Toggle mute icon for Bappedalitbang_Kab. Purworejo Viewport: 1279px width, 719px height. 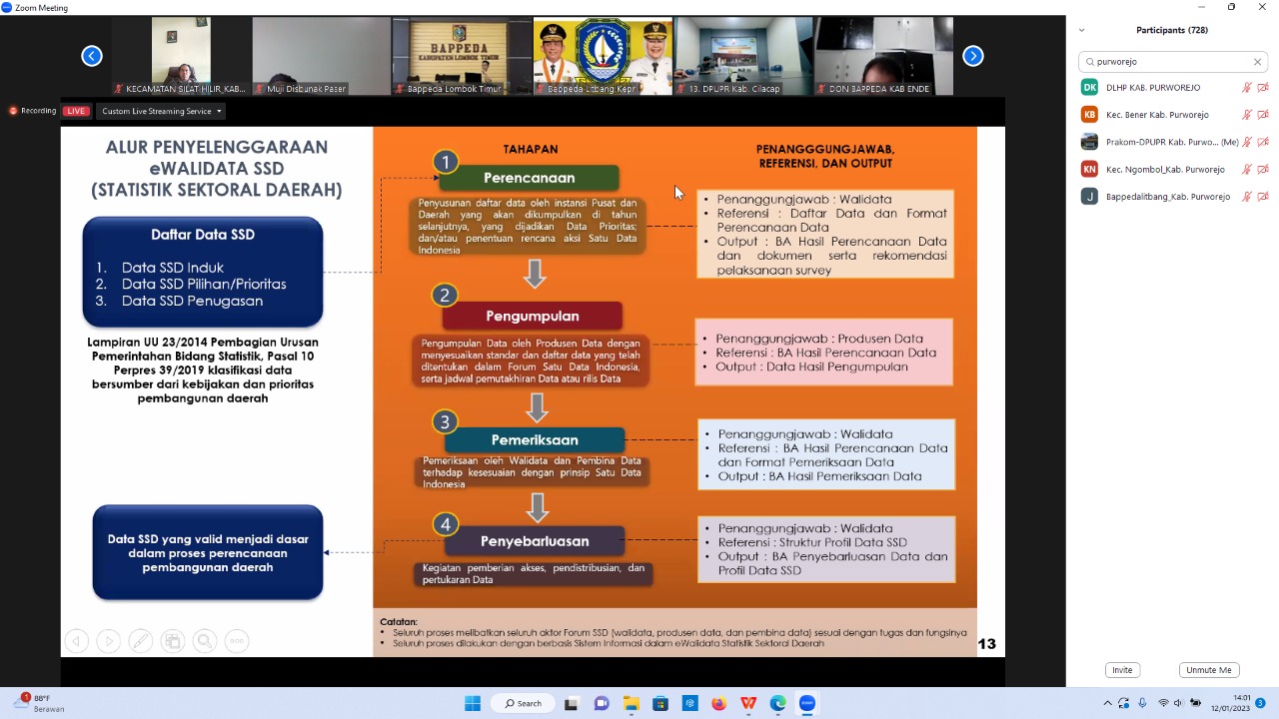[1247, 197]
